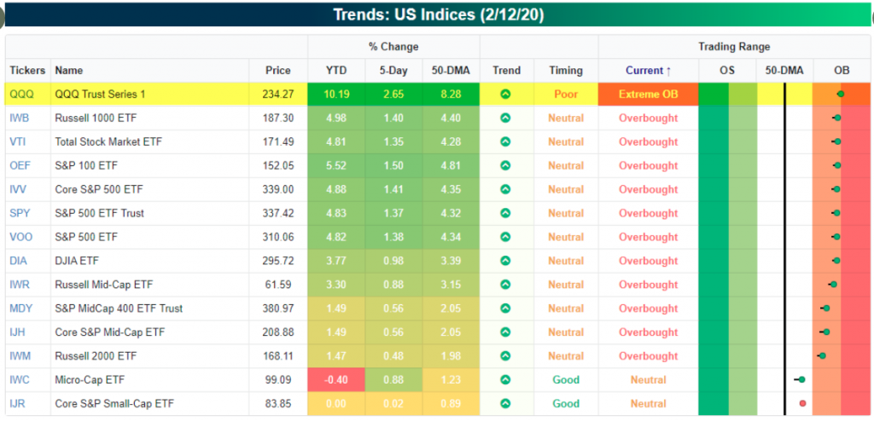Click the red -0.40 YTD cell for IWC
The width and height of the screenshot is (874, 421).
pyautogui.click(x=336, y=380)
